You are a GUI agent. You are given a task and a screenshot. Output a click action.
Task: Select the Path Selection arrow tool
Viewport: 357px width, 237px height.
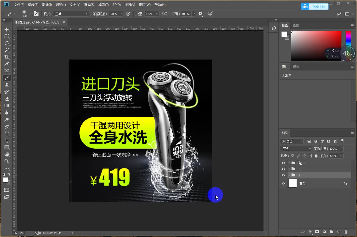[x=7, y=140]
